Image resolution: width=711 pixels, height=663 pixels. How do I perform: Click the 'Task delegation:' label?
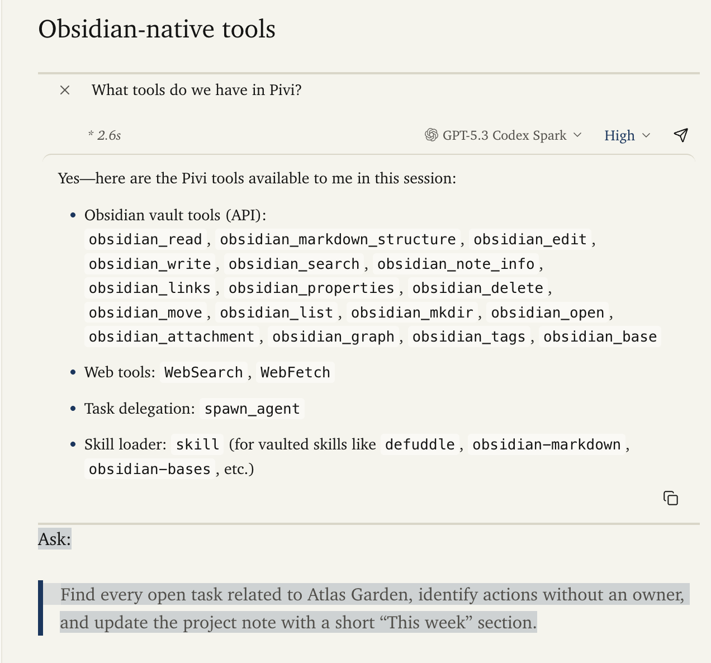point(140,409)
